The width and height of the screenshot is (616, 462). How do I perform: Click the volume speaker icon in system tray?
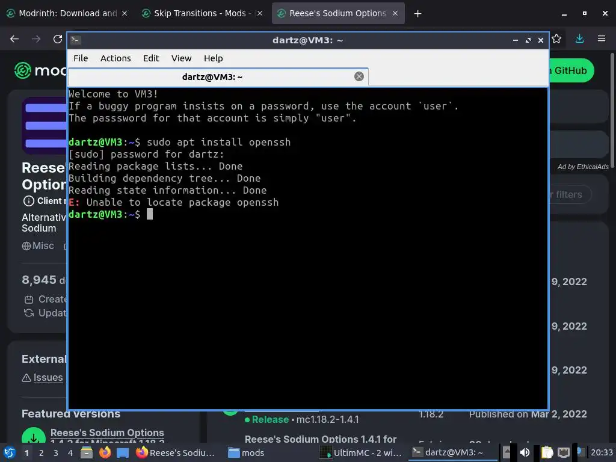[525, 452]
